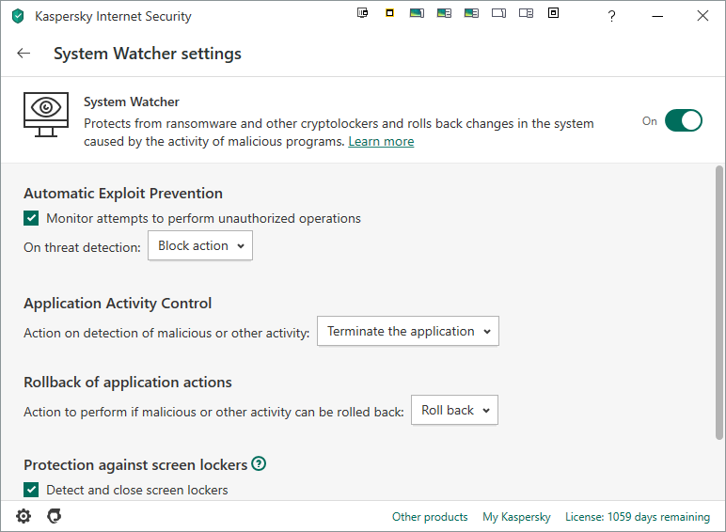Click the colored desktop icon numbered 2
The width and height of the screenshot is (726, 532).
point(444,13)
